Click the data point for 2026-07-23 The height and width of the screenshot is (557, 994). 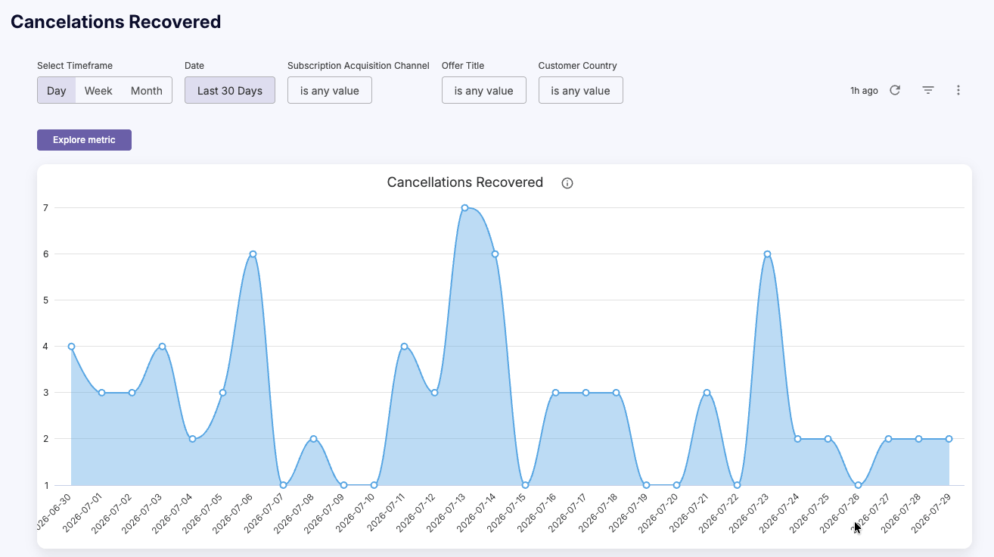[767, 254]
